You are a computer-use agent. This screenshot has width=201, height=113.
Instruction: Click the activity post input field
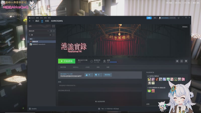(100, 85)
